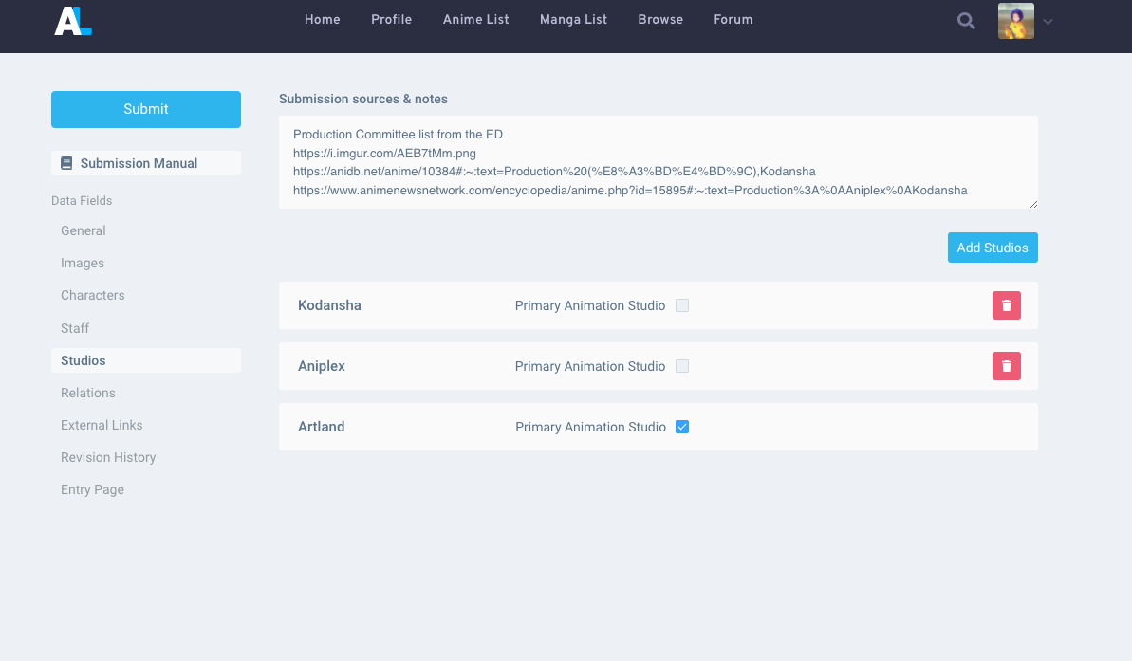Click the AniList logo icon
The image size is (1132, 661).
tap(73, 20)
